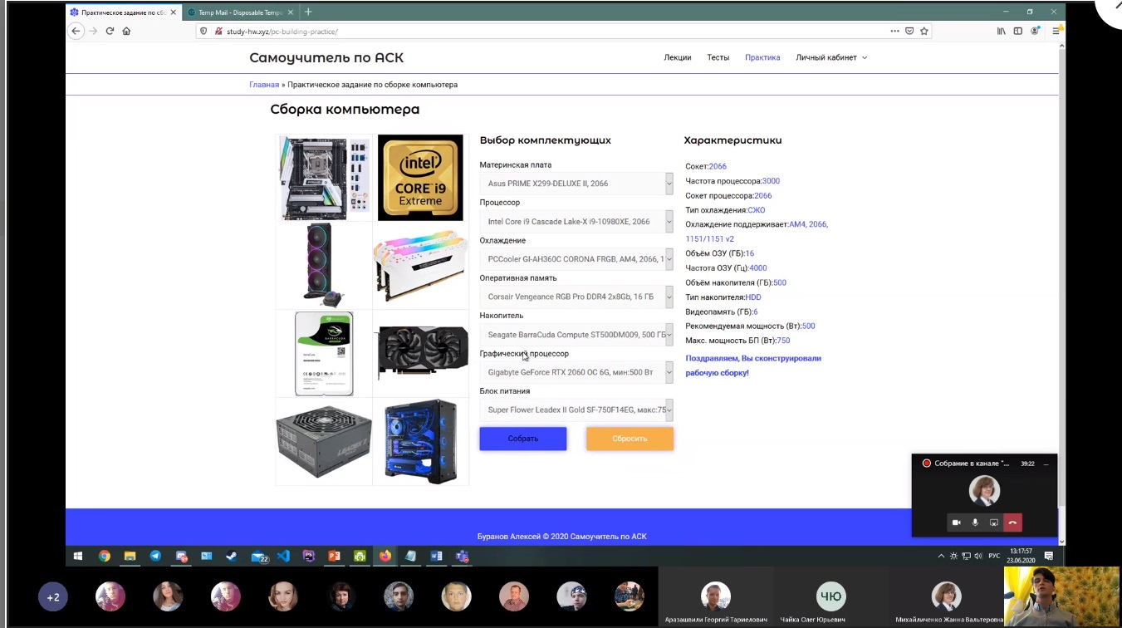Viewport: 1122px width, 628px height.
Task: Open motherboard dropdown Asus PRIME X299-DELUXE II
Action: coord(576,184)
